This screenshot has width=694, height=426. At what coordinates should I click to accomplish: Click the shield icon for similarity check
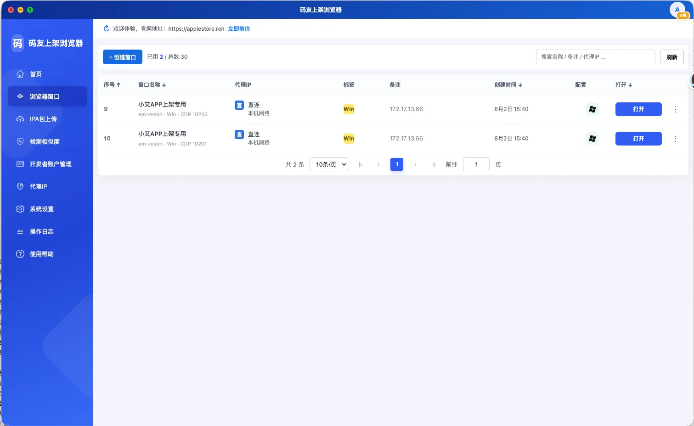[20, 141]
